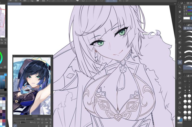Viewport: 192px width, 127px height.
Task: Pick the black swatch in color set
Action: (x=5, y=89)
